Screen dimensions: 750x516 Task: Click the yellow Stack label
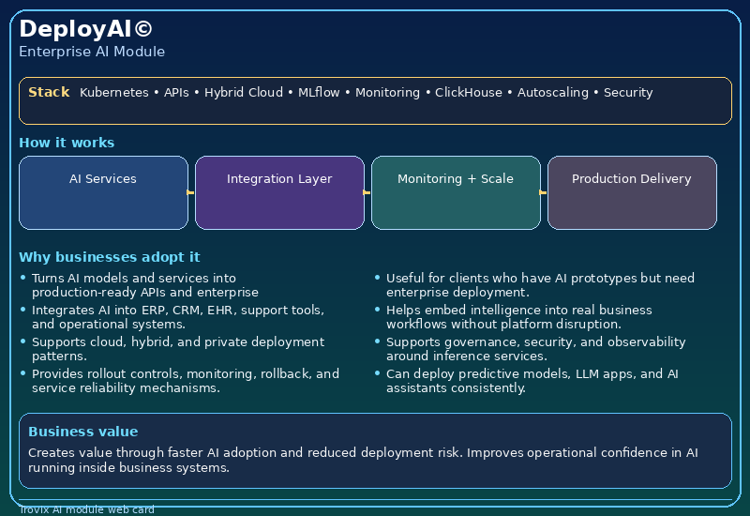tap(49, 92)
